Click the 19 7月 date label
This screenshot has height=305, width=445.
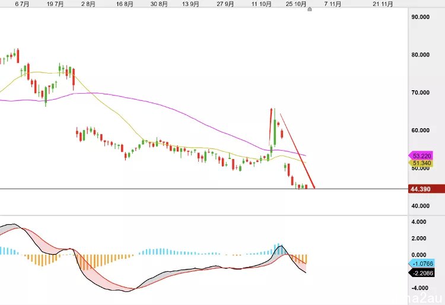pos(55,4)
